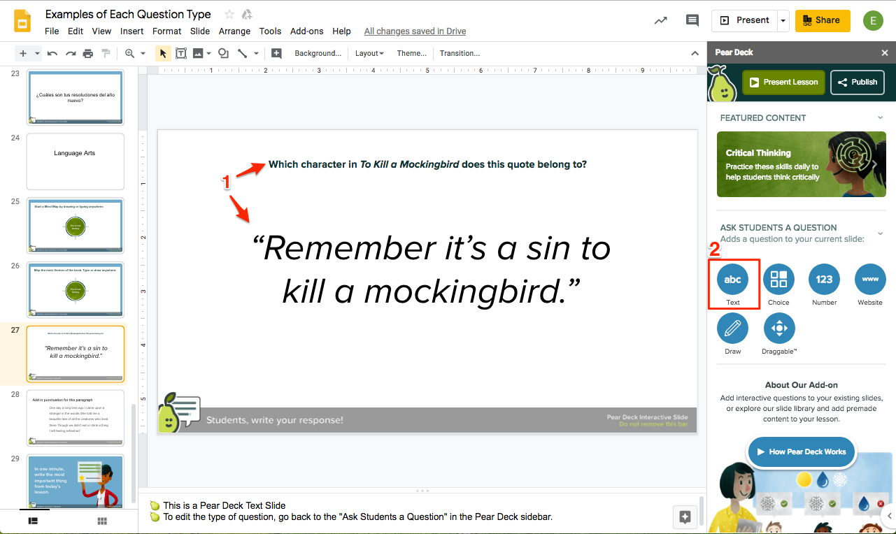Click the Publish button
Viewport: 896px width, 534px height.
(x=858, y=82)
